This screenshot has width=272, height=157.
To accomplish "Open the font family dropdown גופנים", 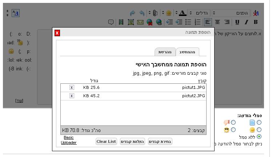I will tap(231, 13).
